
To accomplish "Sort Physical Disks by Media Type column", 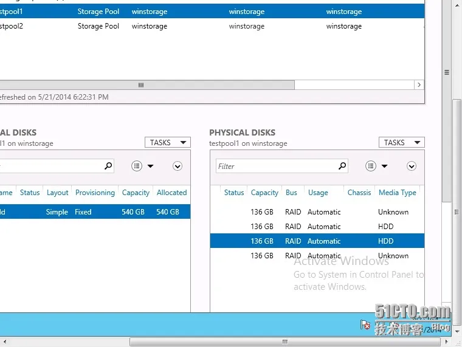I will click(x=398, y=193).
